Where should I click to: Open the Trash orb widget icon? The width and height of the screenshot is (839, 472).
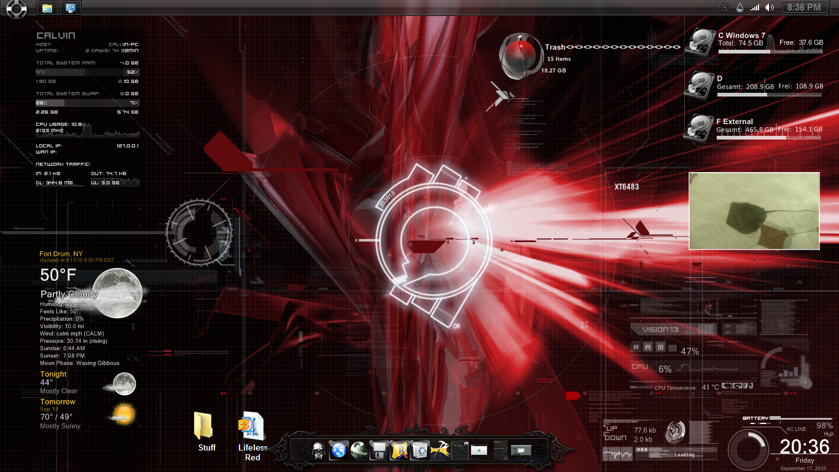520,57
